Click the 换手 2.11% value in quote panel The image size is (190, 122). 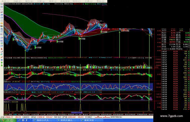tap(172, 44)
